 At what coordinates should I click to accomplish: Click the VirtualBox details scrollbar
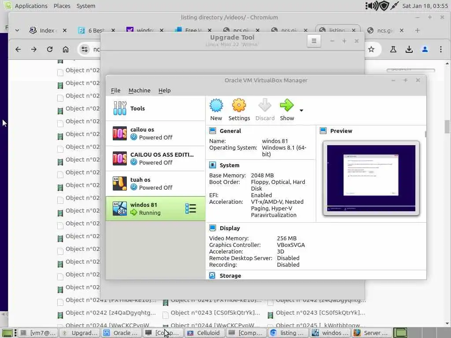[x=425, y=134]
